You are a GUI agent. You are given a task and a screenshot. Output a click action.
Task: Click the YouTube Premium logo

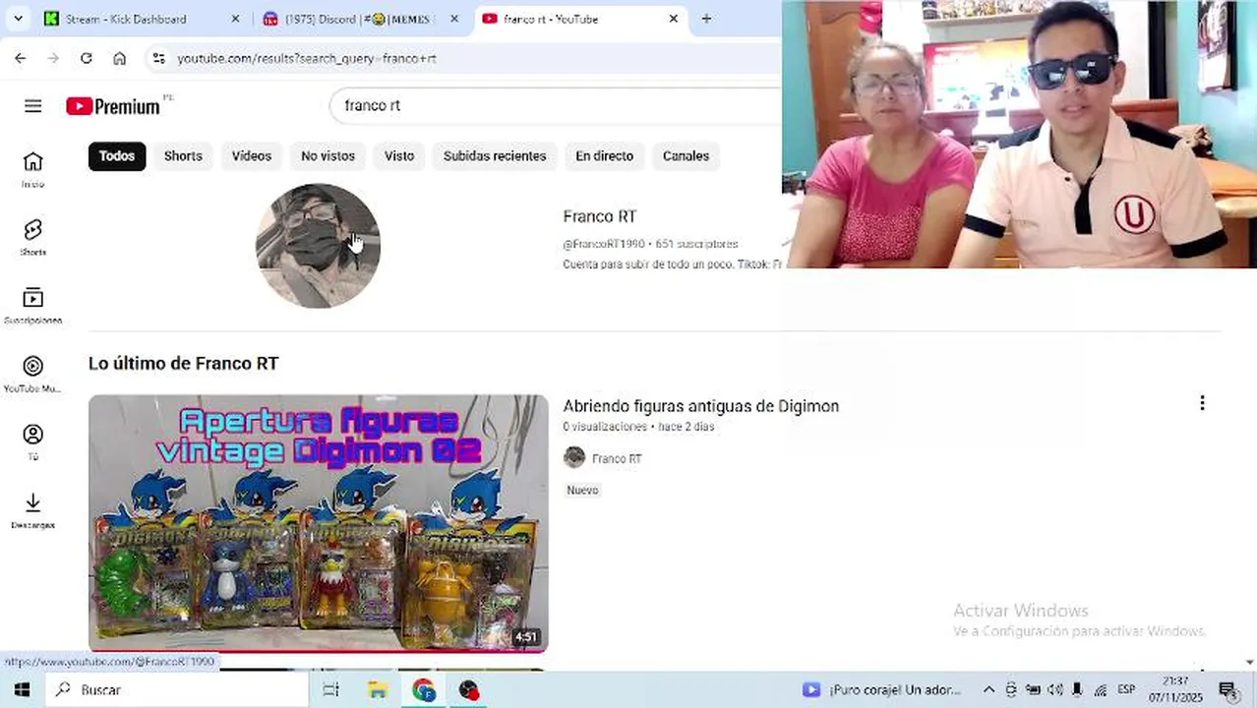113,106
